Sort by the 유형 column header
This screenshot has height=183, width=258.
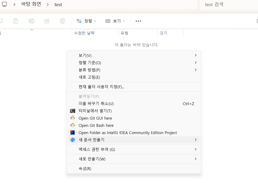click(x=138, y=33)
